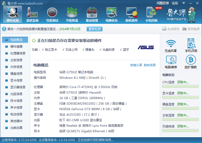Open 新机推荐 new PC recommendation icon

click(132, 14)
